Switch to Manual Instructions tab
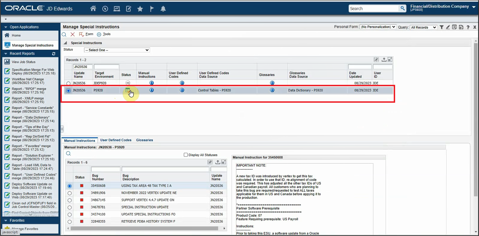 coord(79,140)
